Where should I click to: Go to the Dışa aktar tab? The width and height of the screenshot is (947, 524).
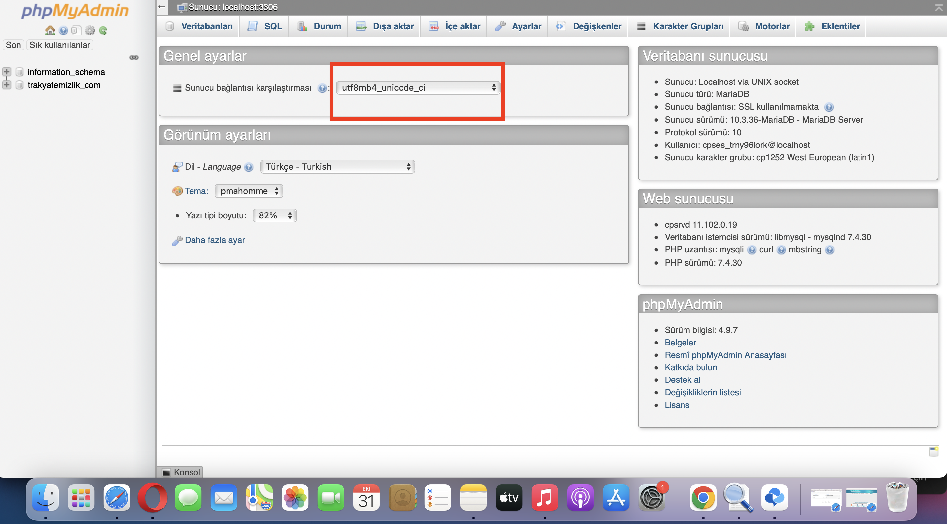(385, 26)
